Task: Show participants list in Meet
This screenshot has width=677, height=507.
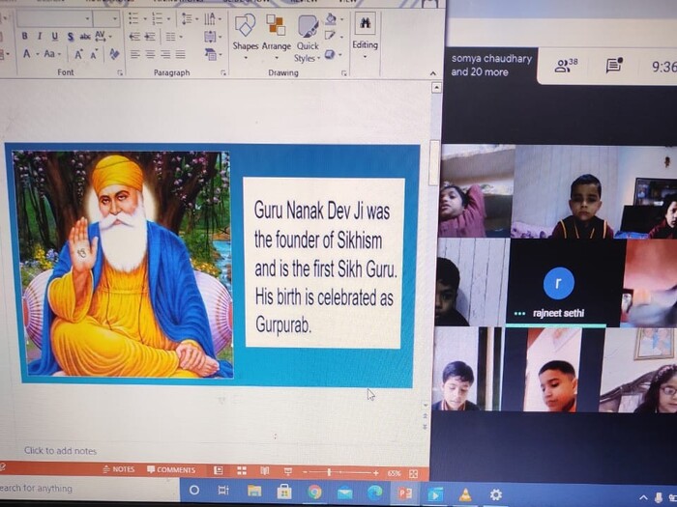Action: 566,65
